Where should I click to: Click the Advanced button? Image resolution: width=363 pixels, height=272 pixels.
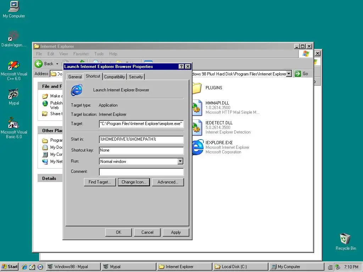click(x=168, y=182)
